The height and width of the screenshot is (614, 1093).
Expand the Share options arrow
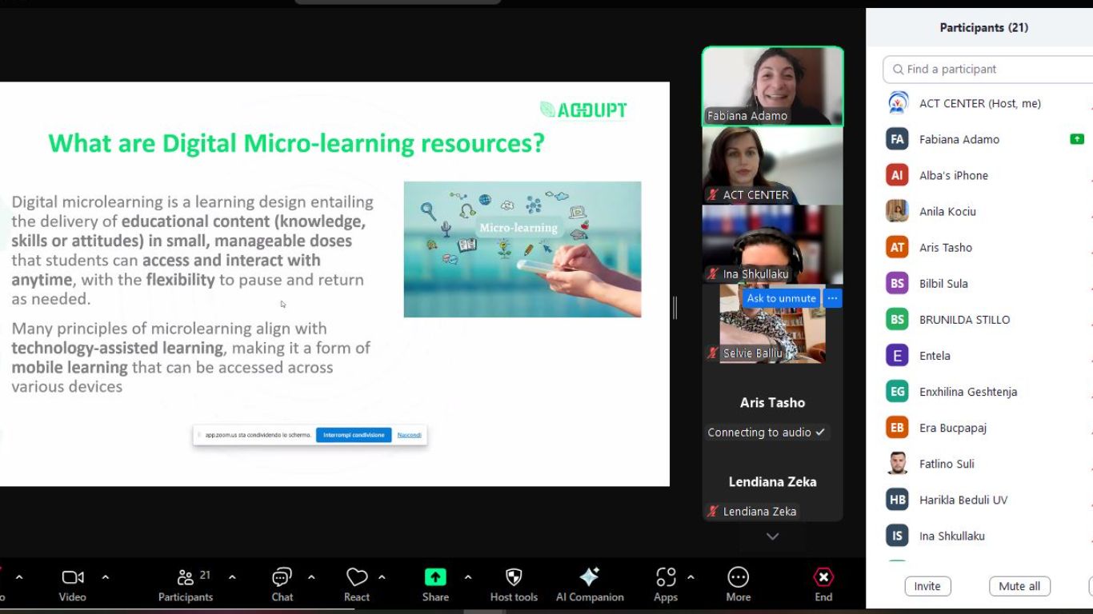(468, 577)
